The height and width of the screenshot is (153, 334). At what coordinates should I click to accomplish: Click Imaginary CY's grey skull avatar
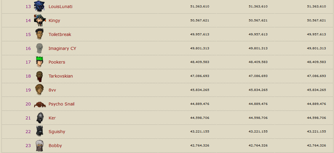click(x=39, y=48)
